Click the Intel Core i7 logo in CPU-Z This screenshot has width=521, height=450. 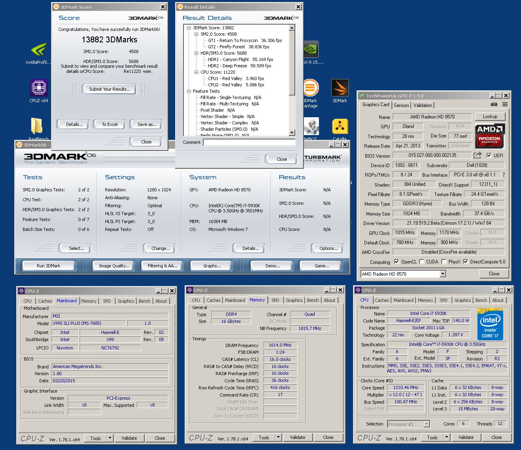click(490, 324)
